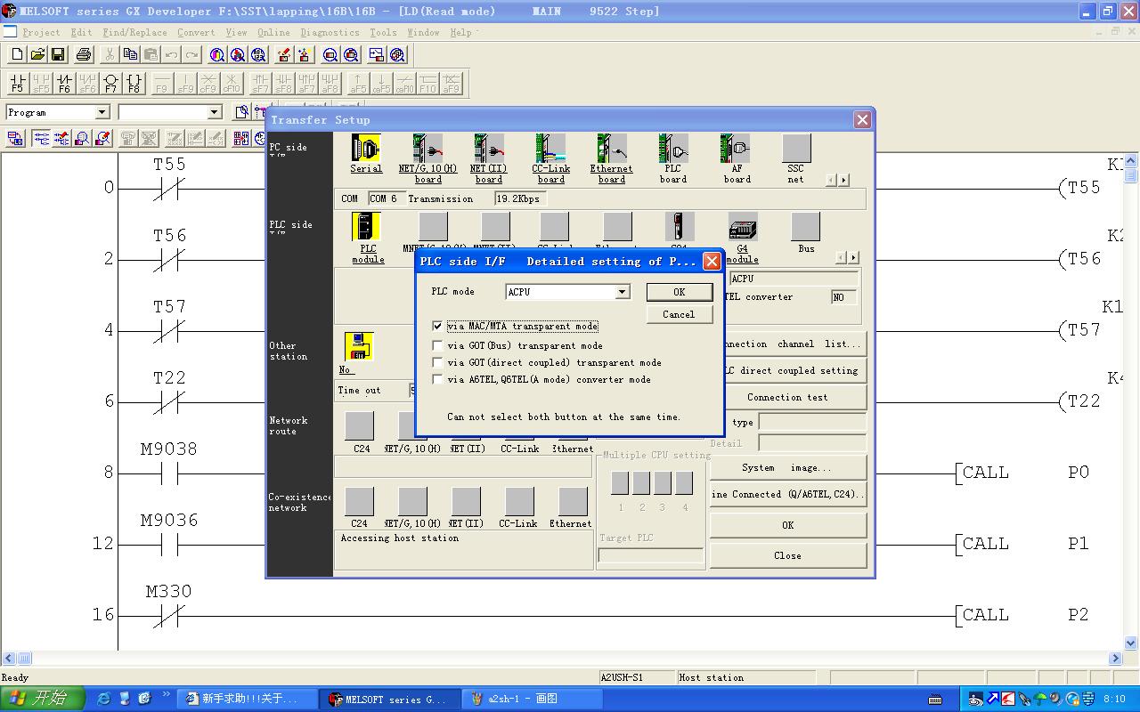Tick via A6TEL,Q6TEL(A mode) converter mode

coord(437,379)
